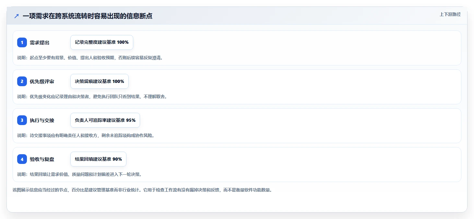This screenshot has width=474, height=219.
Task: Click the step number 2 badge
Action: (22, 81)
